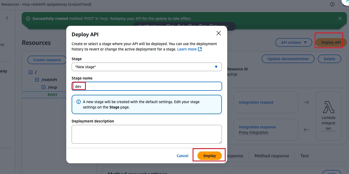This screenshot has width=349, height=174.
Task: Open the API actions dropdown
Action: pos(294,42)
